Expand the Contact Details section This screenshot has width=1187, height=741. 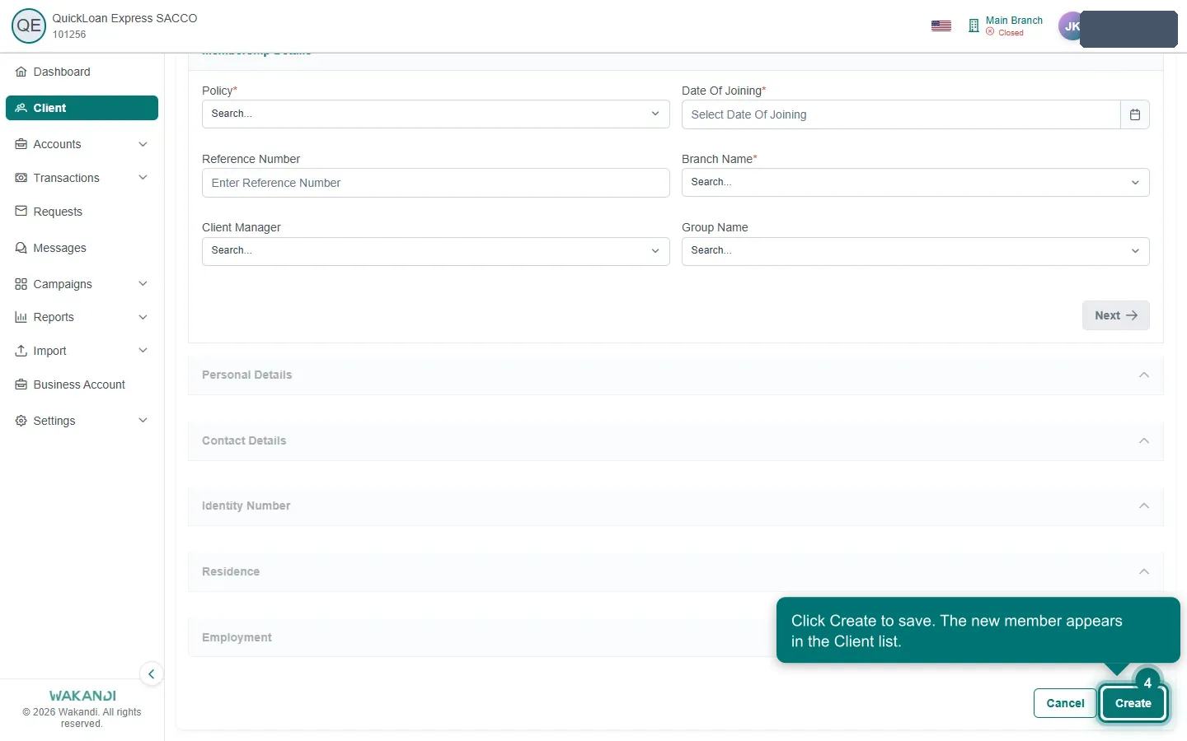676,440
